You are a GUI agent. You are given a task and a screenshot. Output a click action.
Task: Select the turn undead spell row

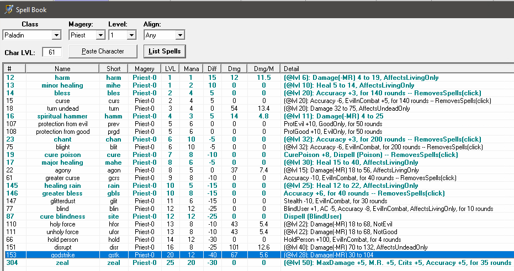pos(62,109)
